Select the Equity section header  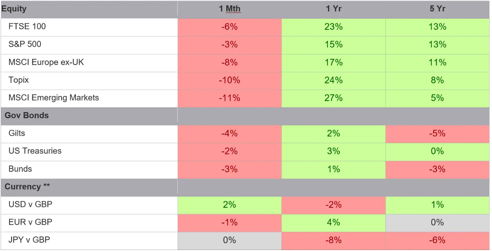click(14, 9)
